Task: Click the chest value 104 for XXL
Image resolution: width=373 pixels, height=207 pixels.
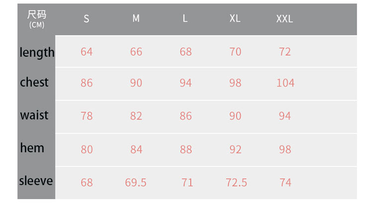Action: tap(285, 83)
